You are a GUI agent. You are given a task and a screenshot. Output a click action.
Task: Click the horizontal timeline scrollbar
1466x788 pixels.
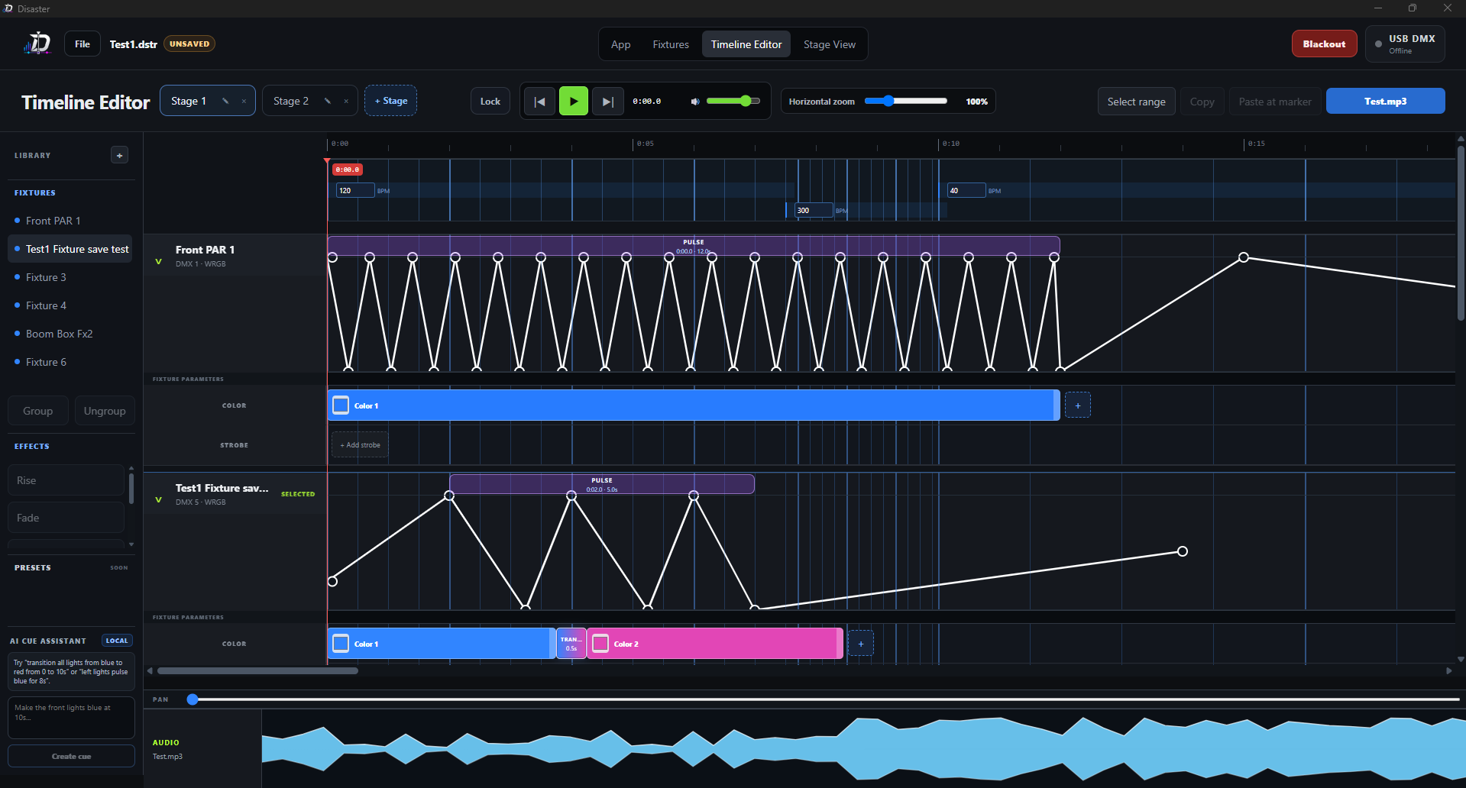pyautogui.click(x=258, y=671)
